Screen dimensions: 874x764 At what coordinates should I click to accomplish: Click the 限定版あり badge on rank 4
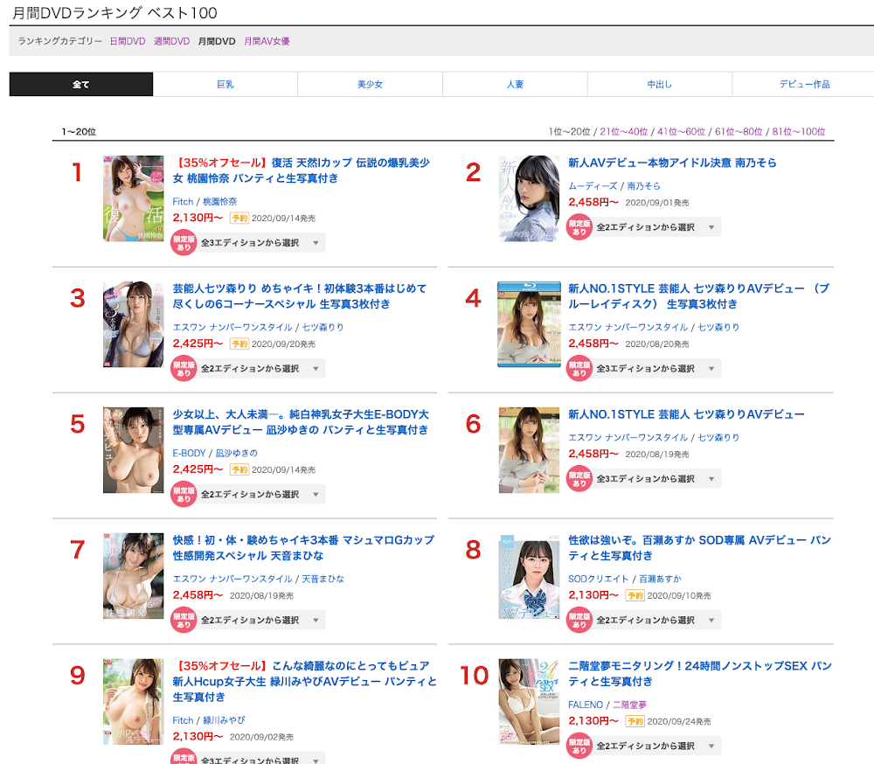click(x=579, y=368)
